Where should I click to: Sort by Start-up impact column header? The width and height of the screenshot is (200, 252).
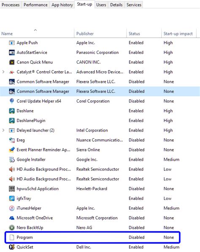(x=179, y=33)
